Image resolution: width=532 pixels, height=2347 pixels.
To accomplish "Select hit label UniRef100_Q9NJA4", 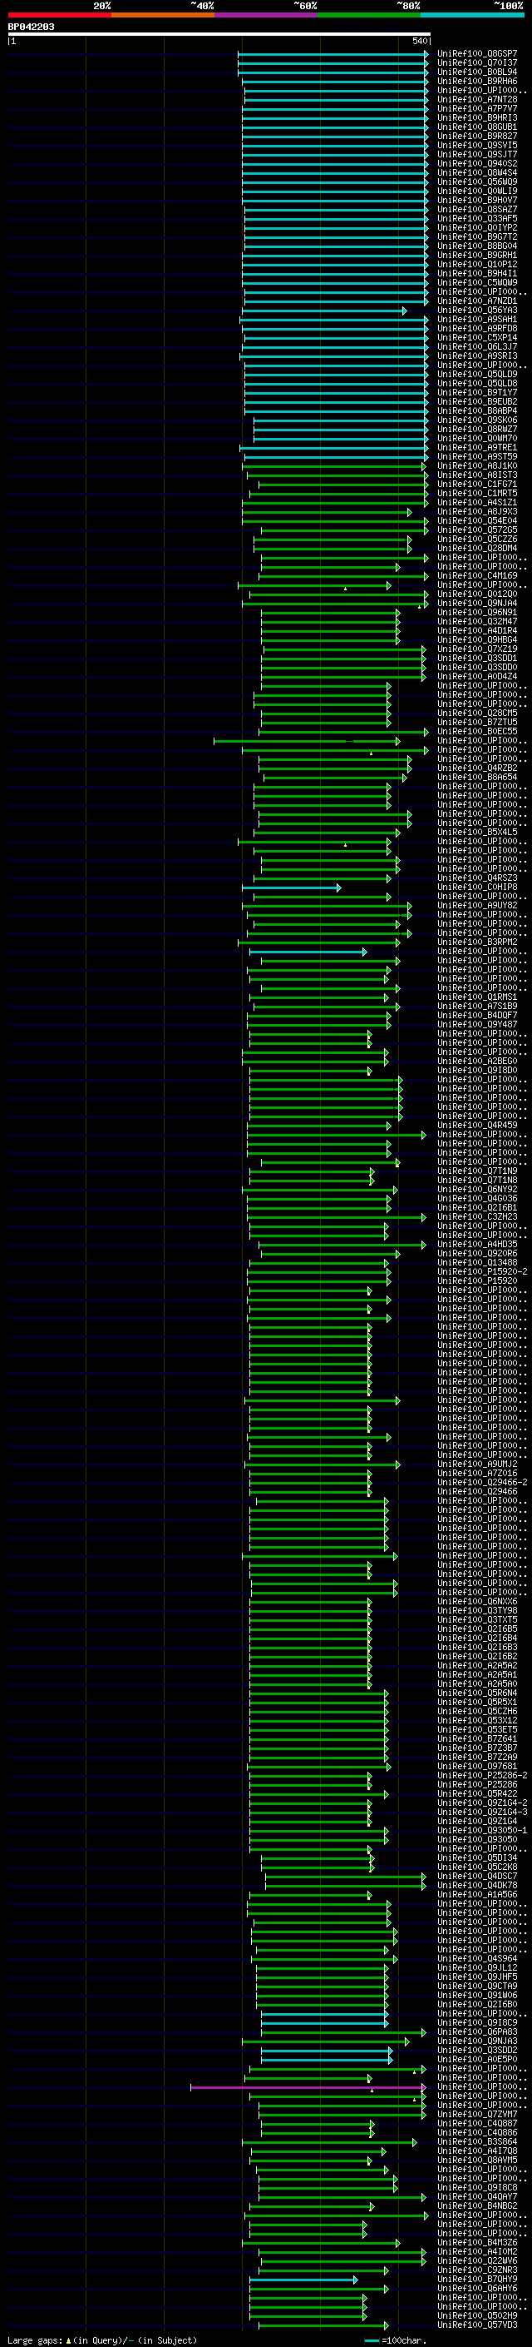I will (x=477, y=603).
